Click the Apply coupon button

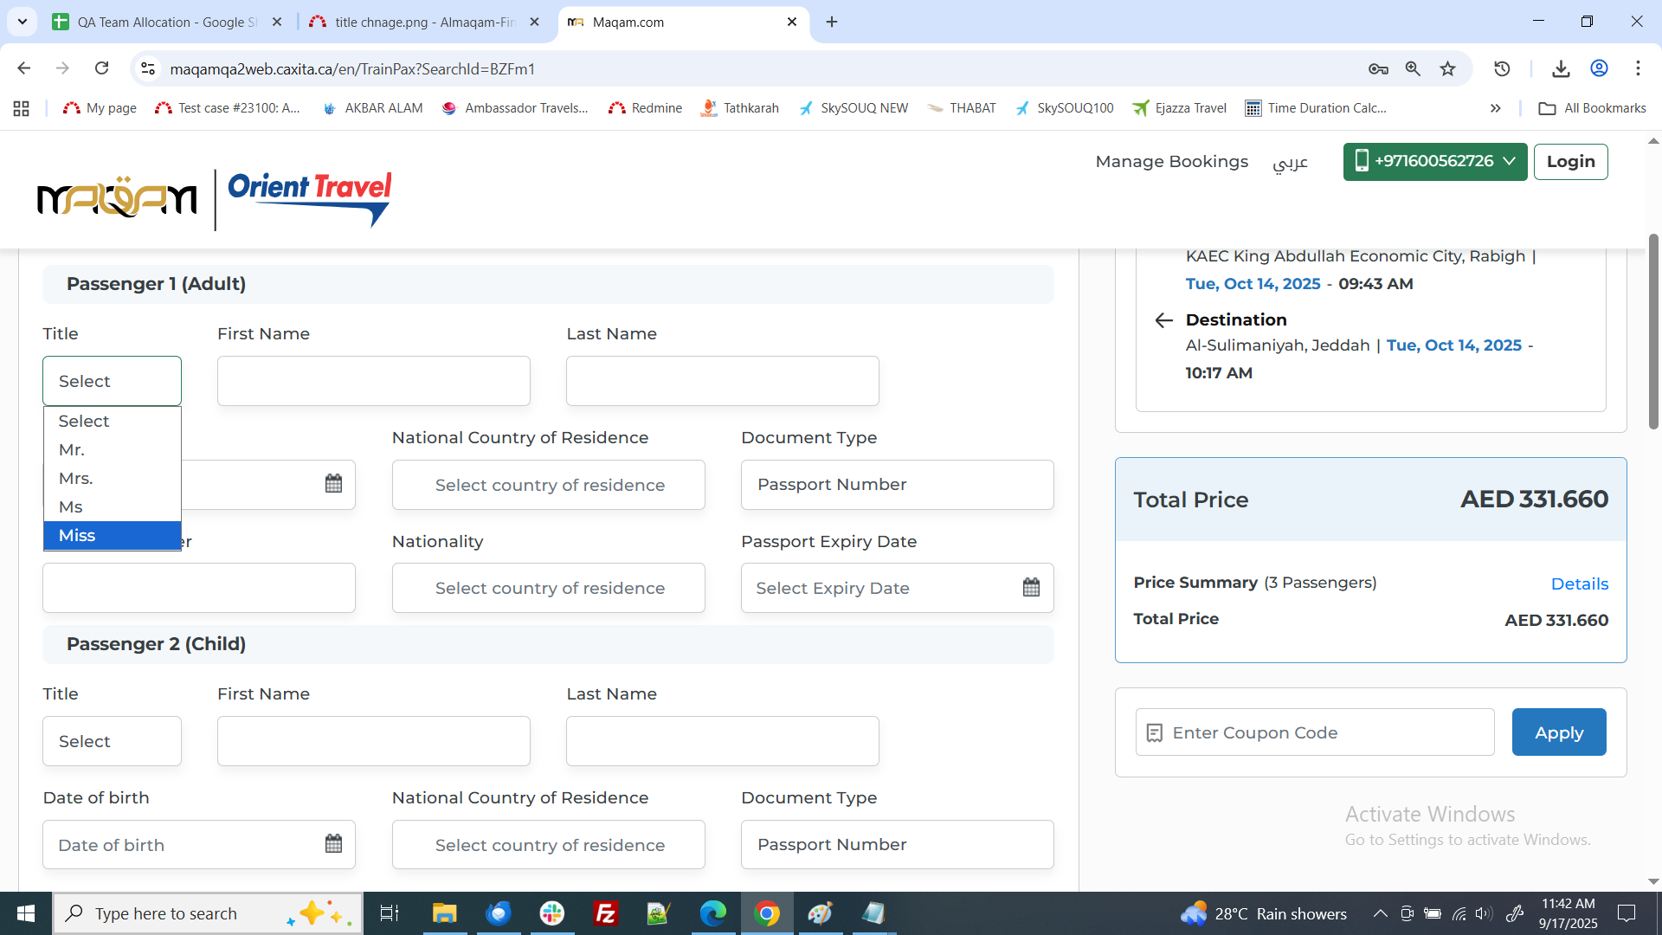tap(1558, 732)
